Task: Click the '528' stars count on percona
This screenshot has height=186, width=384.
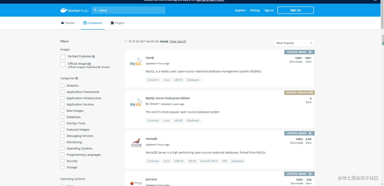Action: 309,180
